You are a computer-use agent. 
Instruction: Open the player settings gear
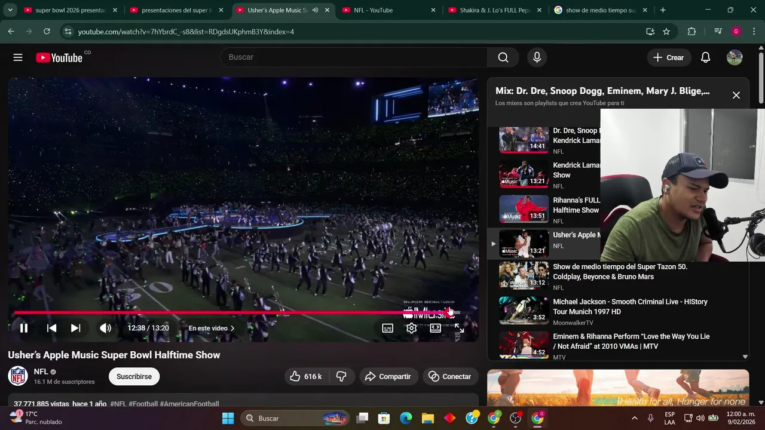coord(411,328)
